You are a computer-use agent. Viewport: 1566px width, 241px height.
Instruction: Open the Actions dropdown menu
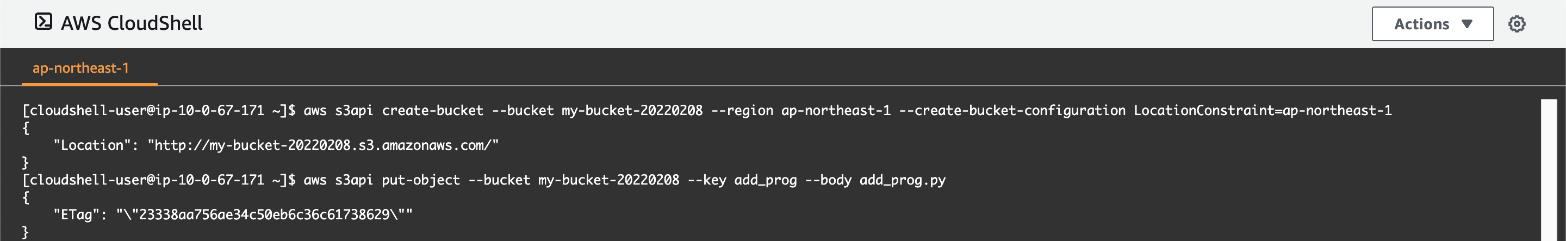(x=1432, y=24)
